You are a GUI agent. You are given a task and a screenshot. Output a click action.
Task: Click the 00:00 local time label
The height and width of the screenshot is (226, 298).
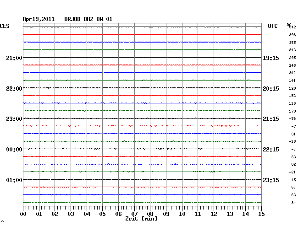pos(14,150)
